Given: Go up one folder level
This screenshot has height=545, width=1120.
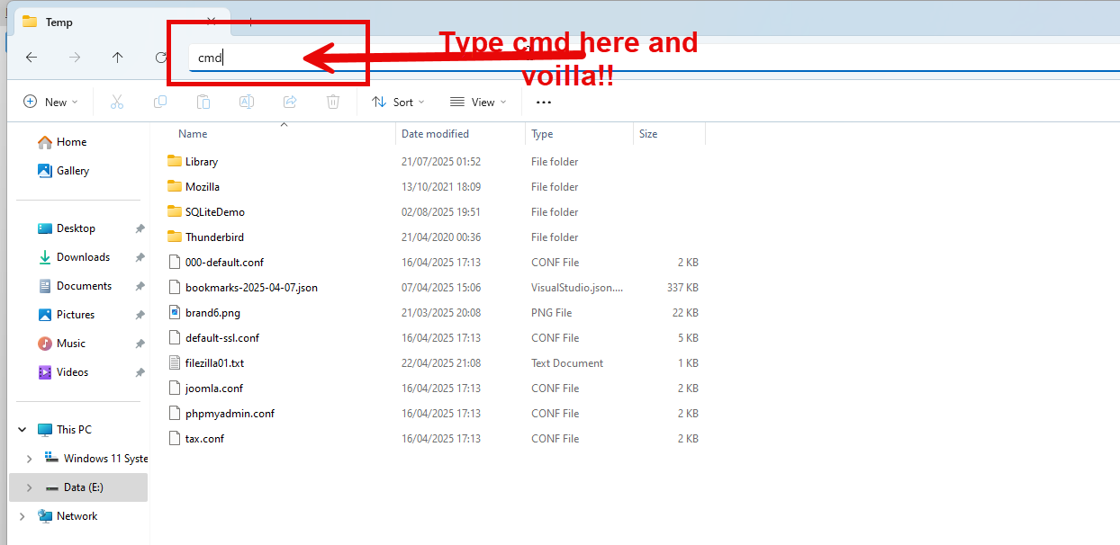Looking at the screenshot, I should [x=117, y=58].
